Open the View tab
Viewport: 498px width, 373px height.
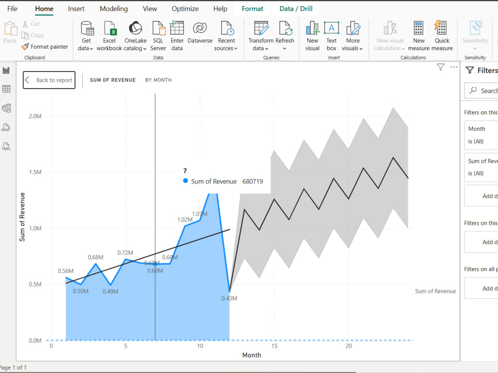pos(149,8)
